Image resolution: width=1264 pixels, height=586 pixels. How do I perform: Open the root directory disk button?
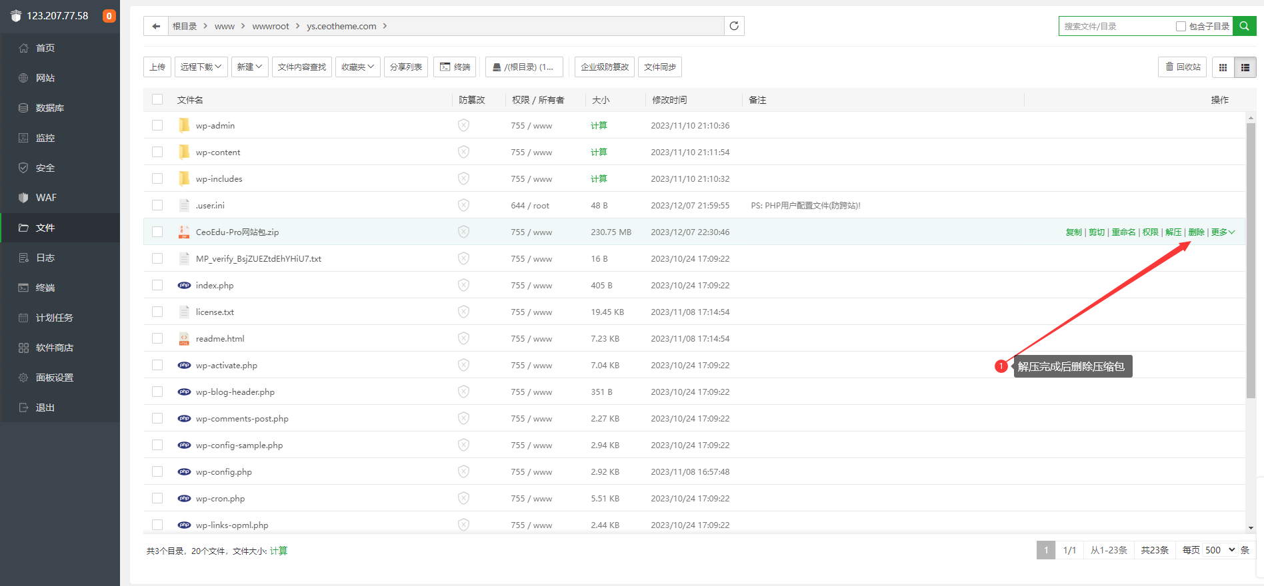[524, 67]
